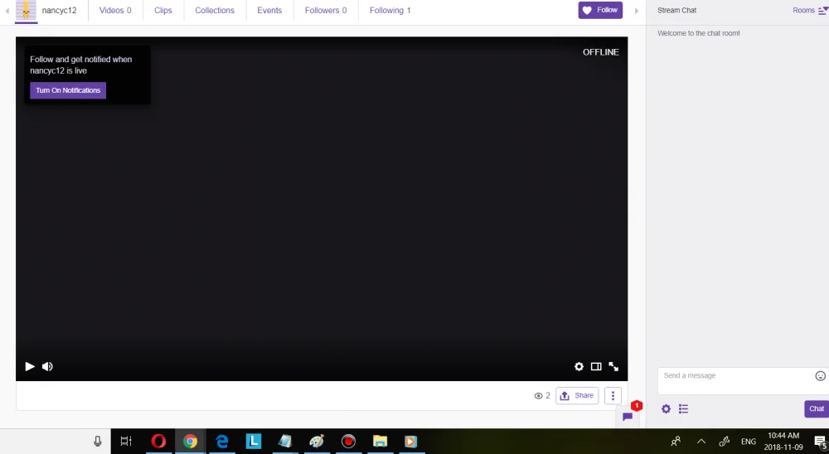Click the viewer count eye icon
Viewport: 829px width, 454px height.
point(538,395)
